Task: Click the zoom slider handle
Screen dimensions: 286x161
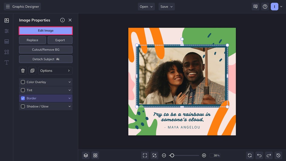Action: click(x=172, y=155)
